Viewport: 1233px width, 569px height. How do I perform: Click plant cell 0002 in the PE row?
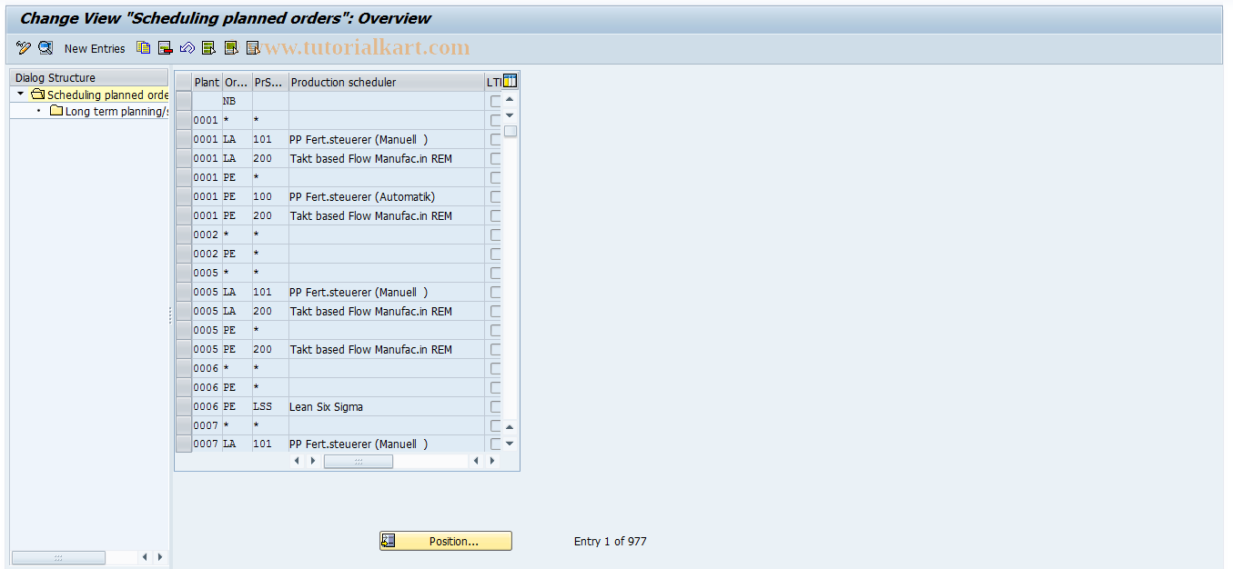(207, 254)
